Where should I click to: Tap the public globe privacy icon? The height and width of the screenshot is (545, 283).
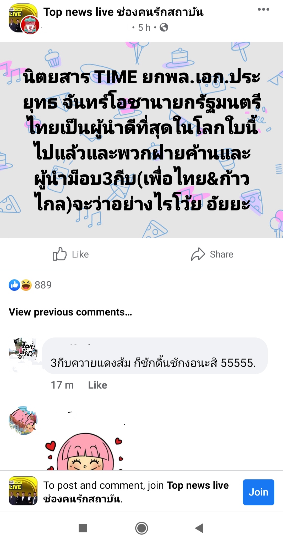[164, 27]
